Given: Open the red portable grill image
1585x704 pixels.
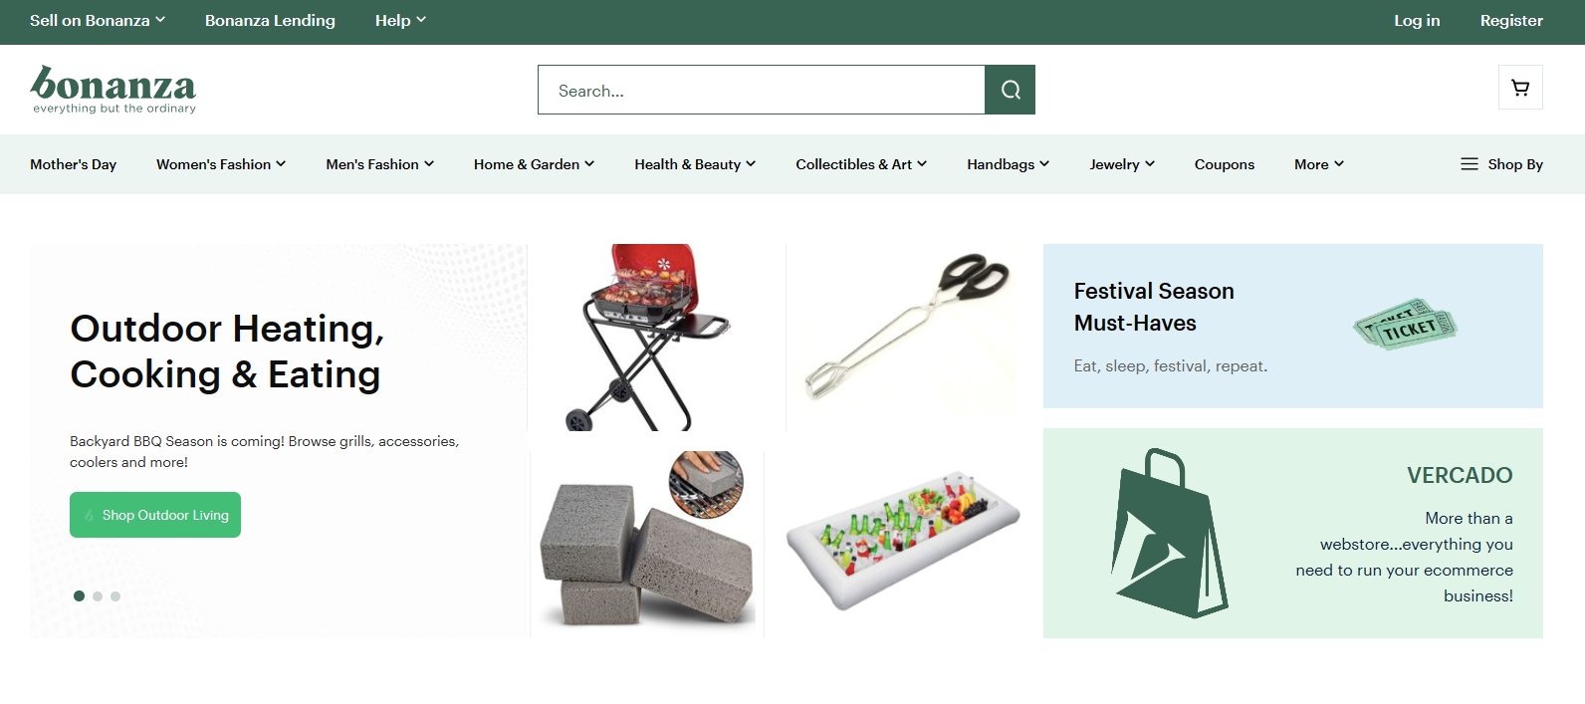Looking at the screenshot, I should [x=657, y=337].
